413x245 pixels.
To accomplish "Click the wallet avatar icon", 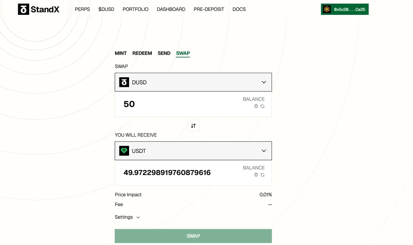I will (x=327, y=9).
